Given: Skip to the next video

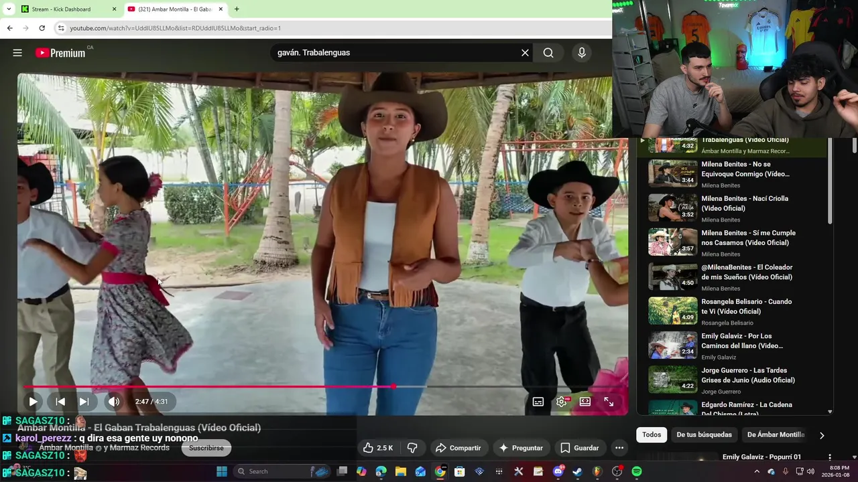Looking at the screenshot, I should tap(84, 402).
